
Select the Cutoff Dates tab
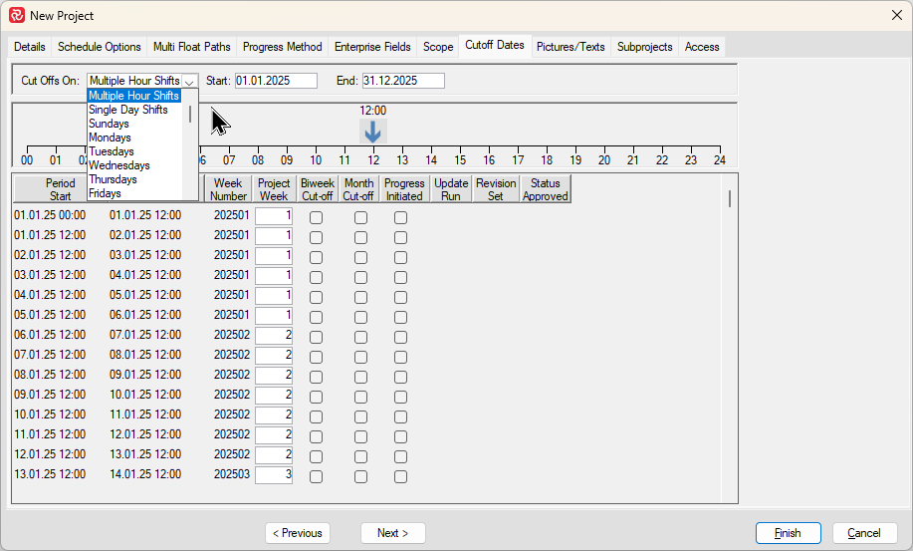(x=495, y=45)
